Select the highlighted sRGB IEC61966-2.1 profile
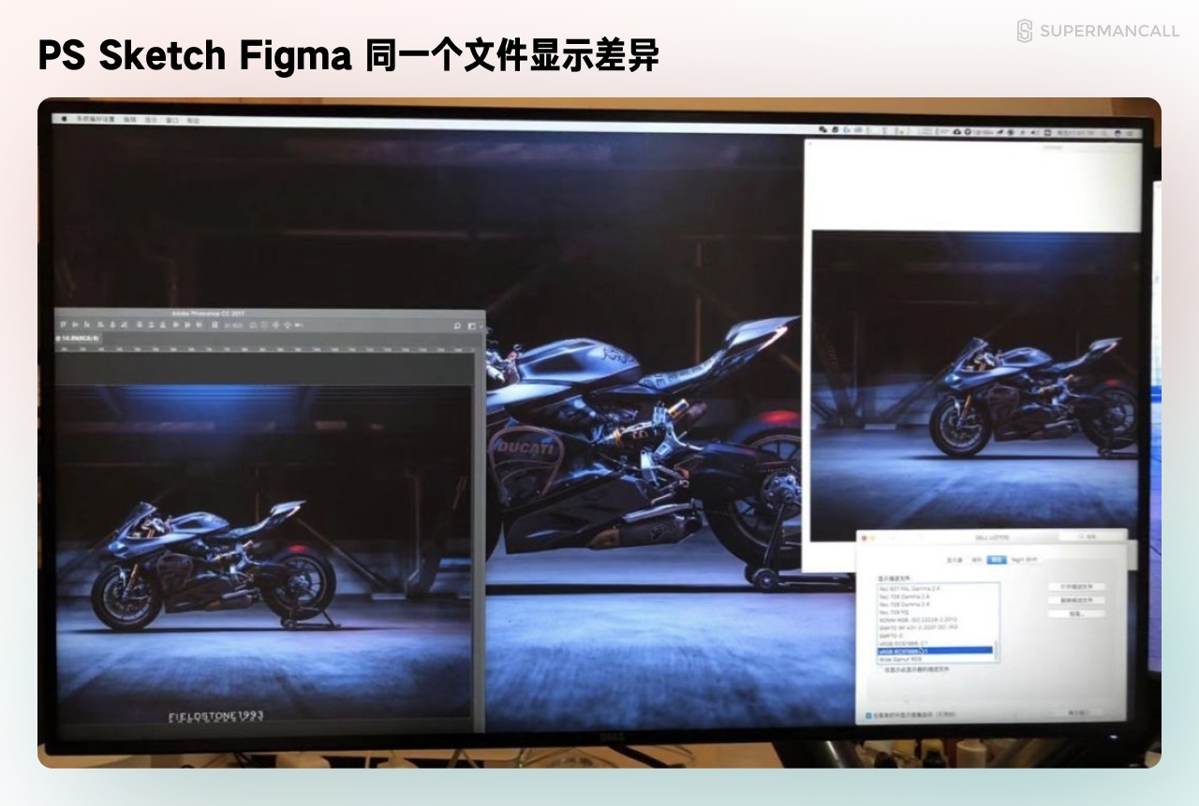Viewport: 1199px width, 806px height. click(935, 651)
